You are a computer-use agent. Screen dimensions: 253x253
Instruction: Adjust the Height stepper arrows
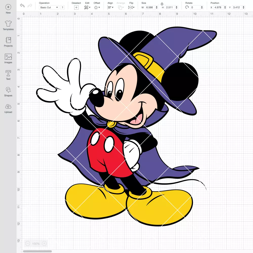(177, 7)
